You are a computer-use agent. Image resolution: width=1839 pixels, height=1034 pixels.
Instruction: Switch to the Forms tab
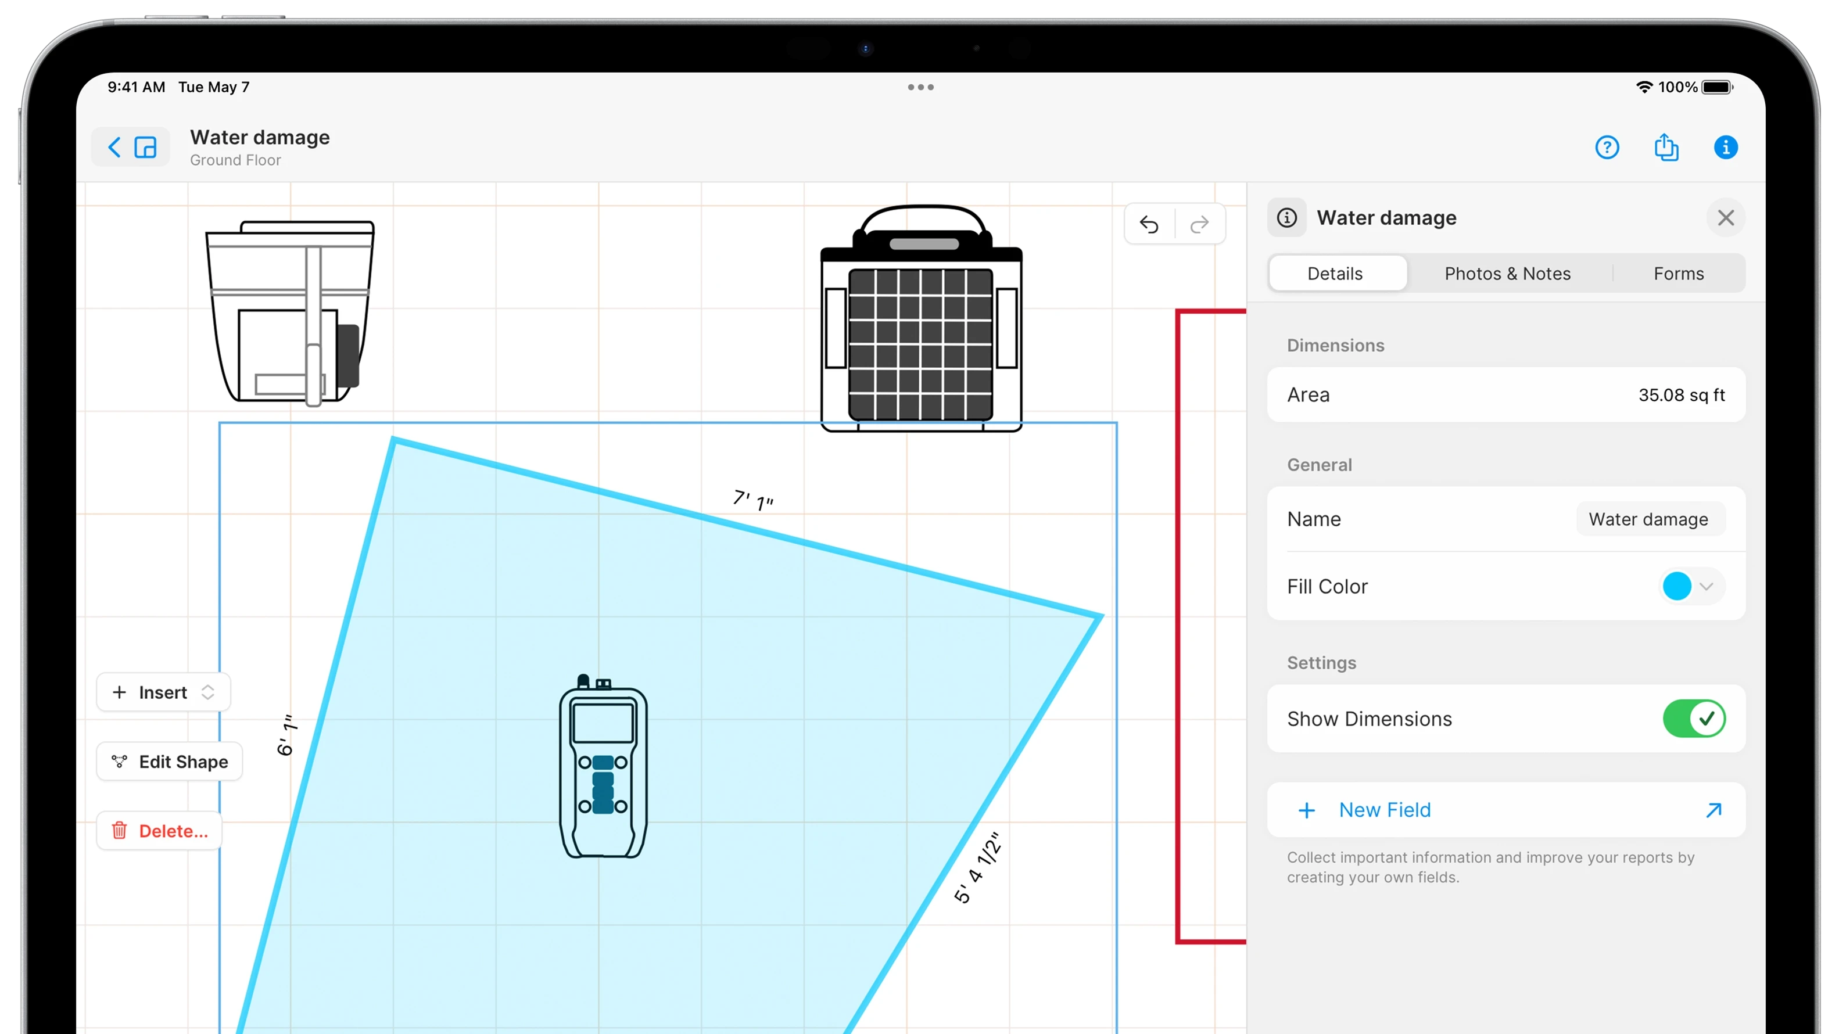coord(1677,273)
